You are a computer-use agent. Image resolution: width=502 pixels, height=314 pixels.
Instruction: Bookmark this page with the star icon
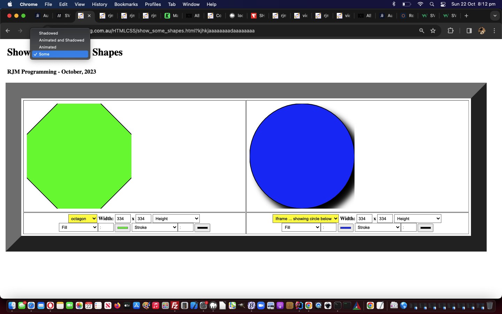(433, 31)
